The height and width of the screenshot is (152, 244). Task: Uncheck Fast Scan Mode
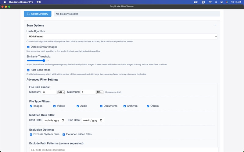(x=28, y=70)
